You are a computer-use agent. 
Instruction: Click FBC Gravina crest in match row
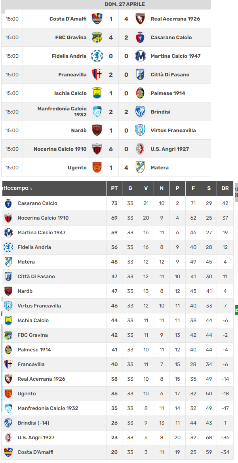click(x=97, y=37)
